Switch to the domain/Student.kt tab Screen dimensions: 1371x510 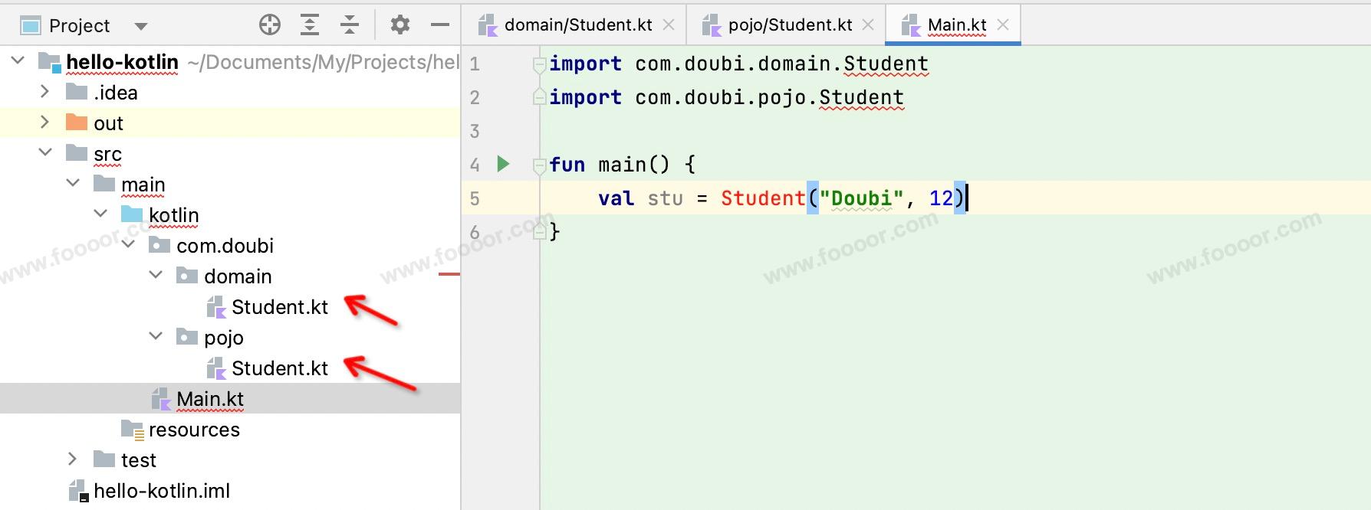pos(577,25)
